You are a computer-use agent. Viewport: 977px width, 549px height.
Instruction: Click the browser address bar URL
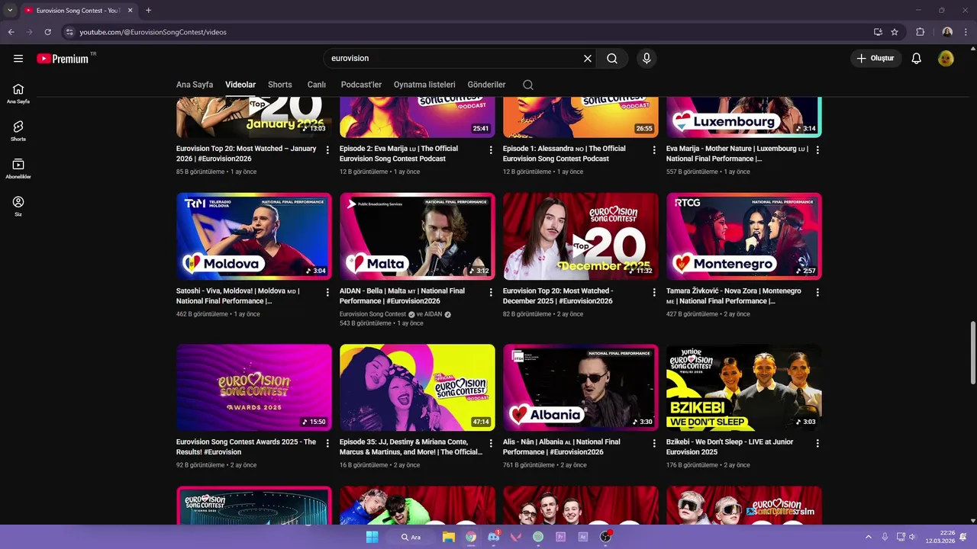click(153, 32)
